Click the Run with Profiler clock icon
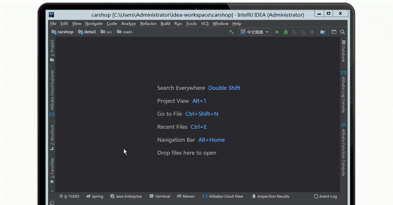This screenshot has height=205, width=393. (x=303, y=32)
